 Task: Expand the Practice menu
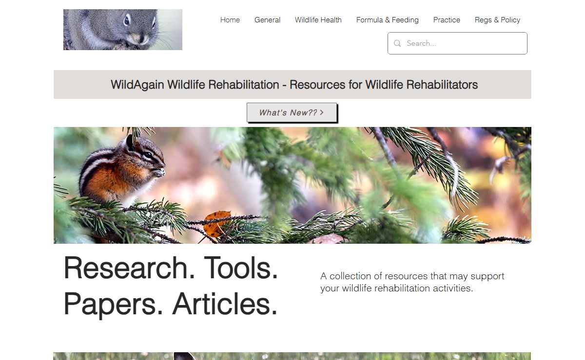447,20
